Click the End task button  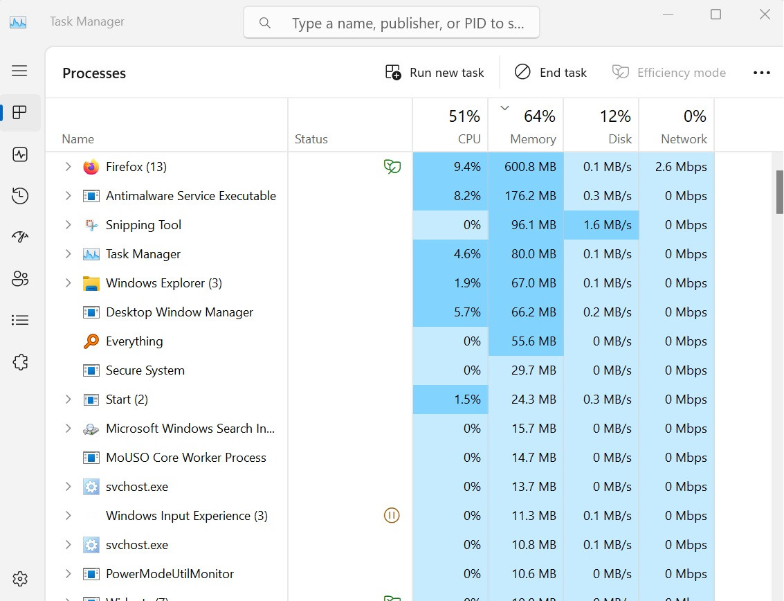pos(551,73)
